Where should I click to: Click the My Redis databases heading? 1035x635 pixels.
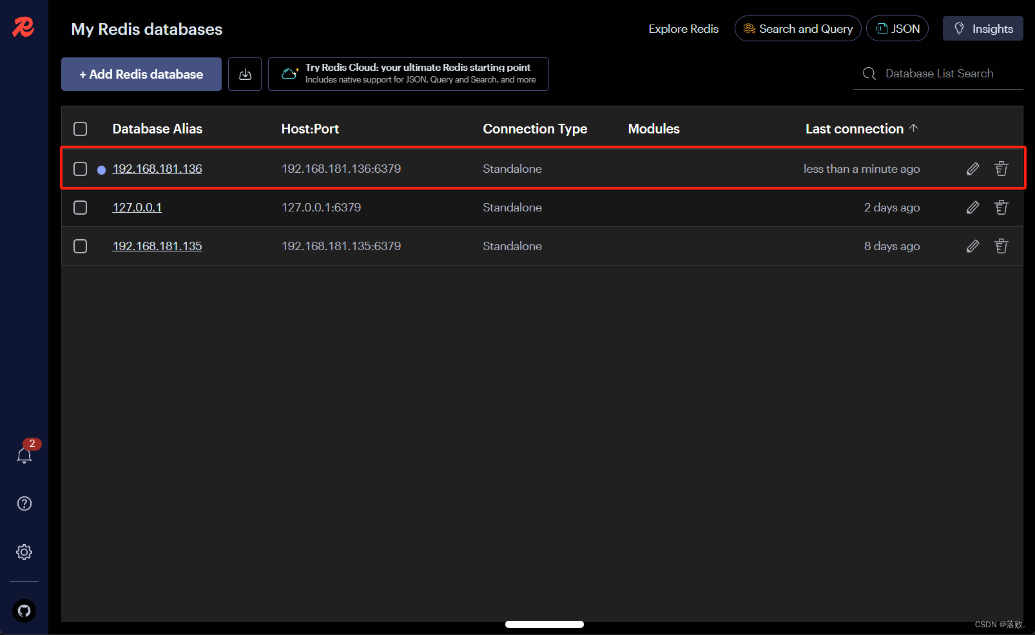(147, 29)
